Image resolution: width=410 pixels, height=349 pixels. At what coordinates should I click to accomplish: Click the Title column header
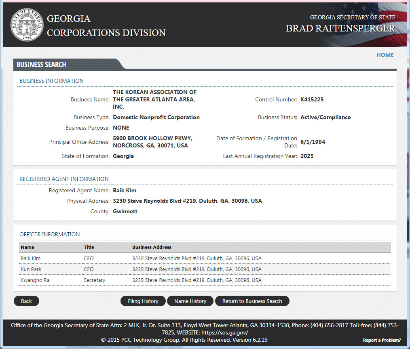pyautogui.click(x=89, y=247)
